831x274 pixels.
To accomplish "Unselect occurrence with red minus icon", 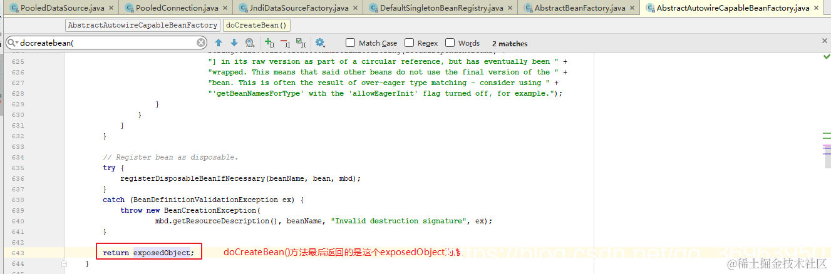I will (285, 43).
